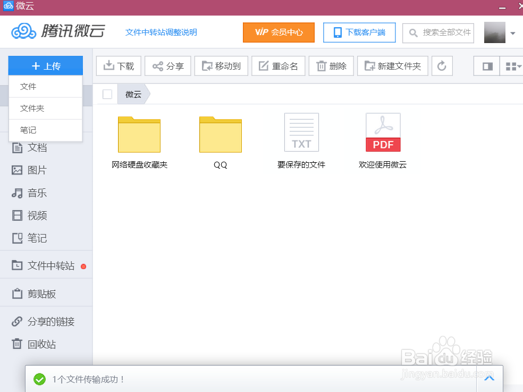Click the 重命名 rename toolbar button
Image resolution: width=523 pixels, height=392 pixels.
click(x=278, y=66)
